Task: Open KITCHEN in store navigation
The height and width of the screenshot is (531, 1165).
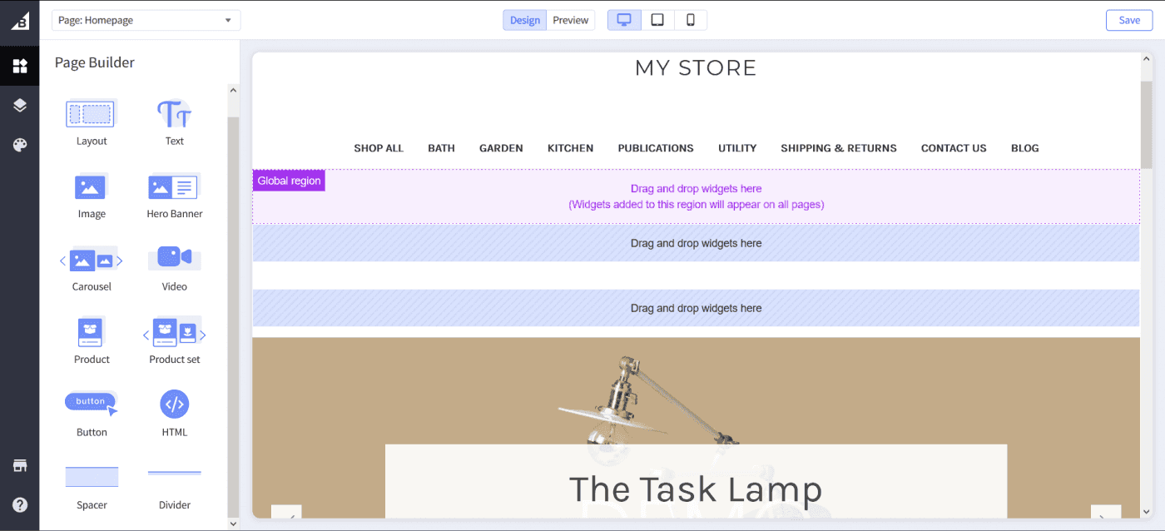Action: tap(571, 148)
